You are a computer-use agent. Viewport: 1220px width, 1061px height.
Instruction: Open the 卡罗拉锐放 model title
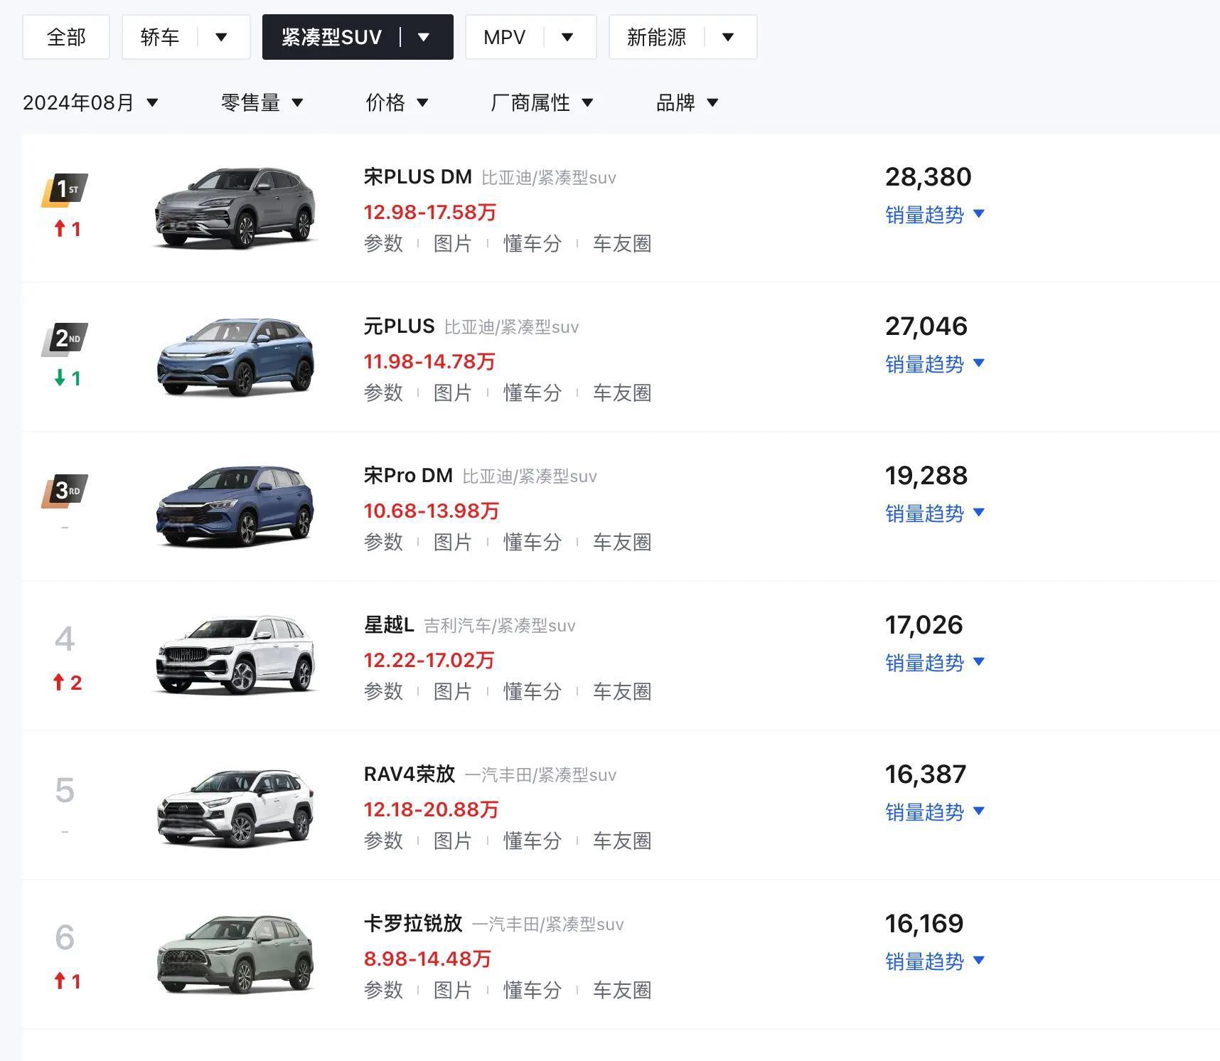click(x=413, y=923)
